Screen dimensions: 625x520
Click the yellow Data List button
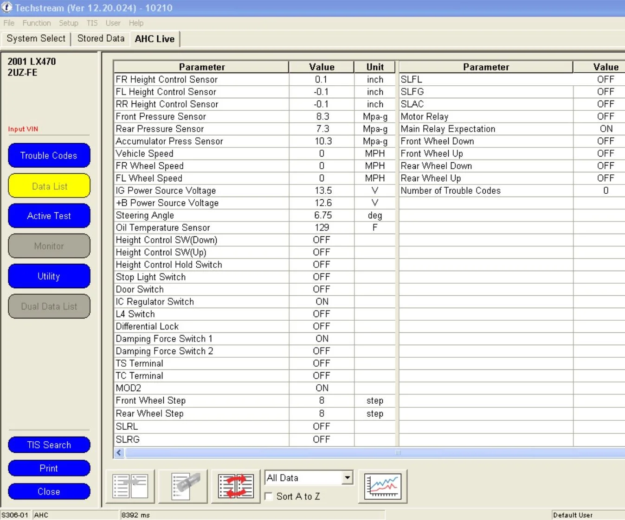click(49, 186)
